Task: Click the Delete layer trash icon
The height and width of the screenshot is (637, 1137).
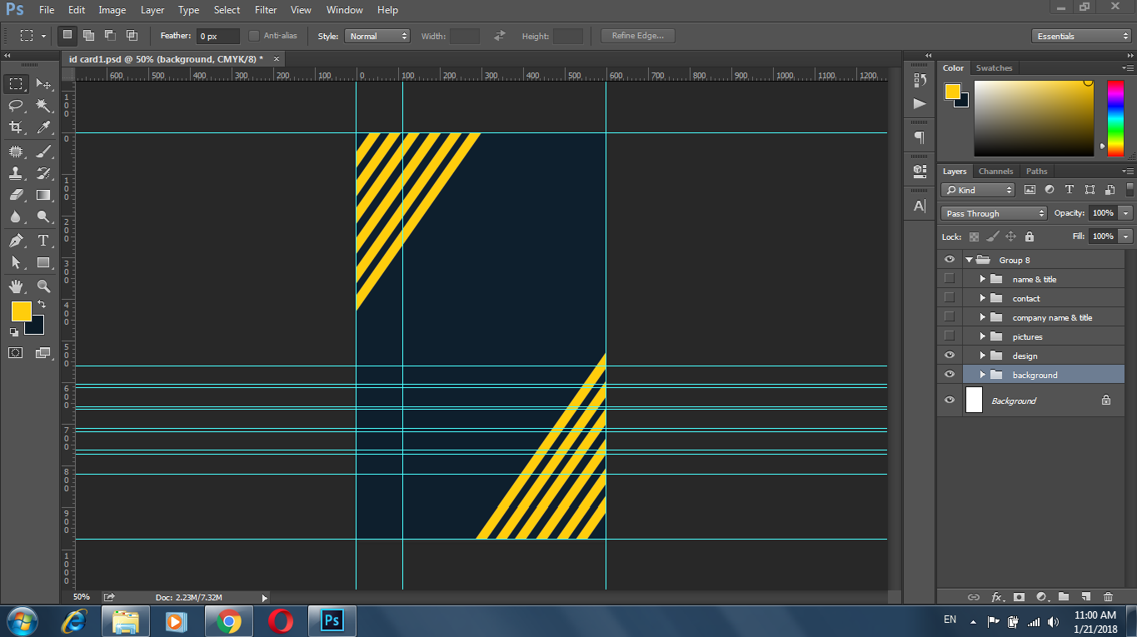Action: (1108, 597)
